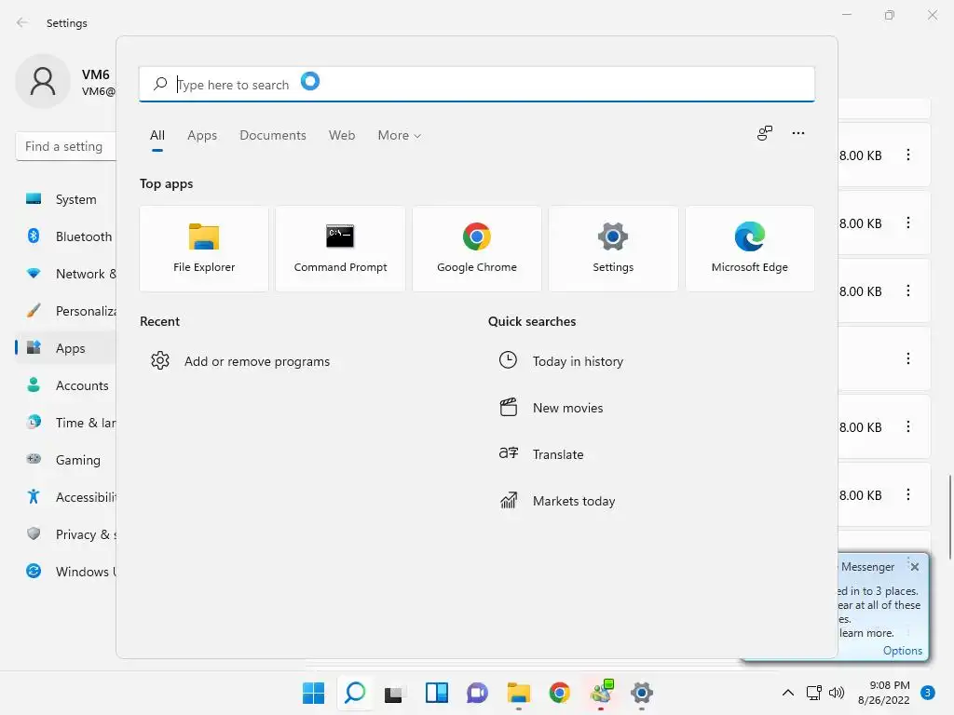Open Task View on the taskbar
This screenshot has height=715, width=954.
pyautogui.click(x=394, y=693)
